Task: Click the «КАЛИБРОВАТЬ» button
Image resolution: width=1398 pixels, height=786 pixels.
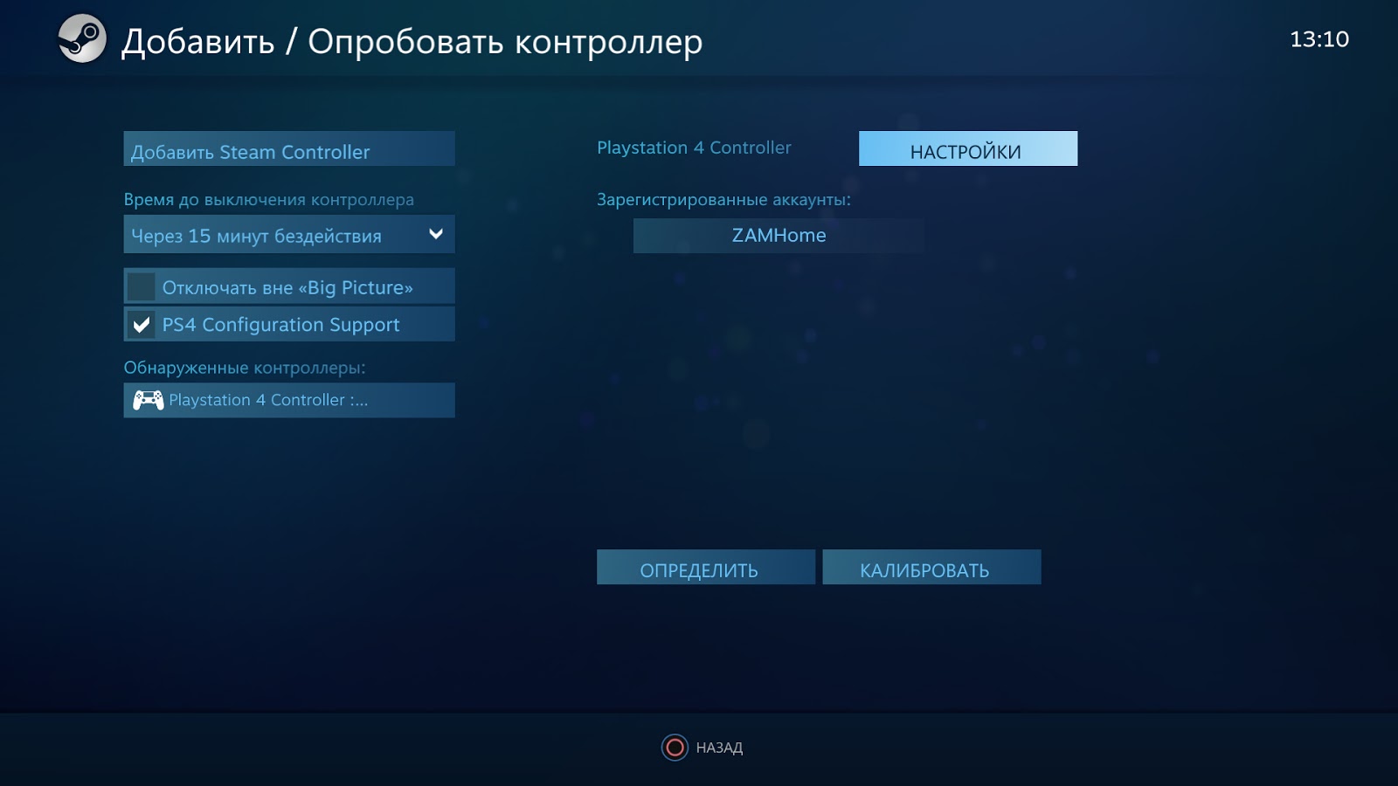Action: [931, 568]
